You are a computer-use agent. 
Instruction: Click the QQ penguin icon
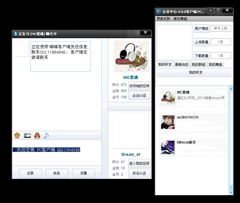coord(37,135)
